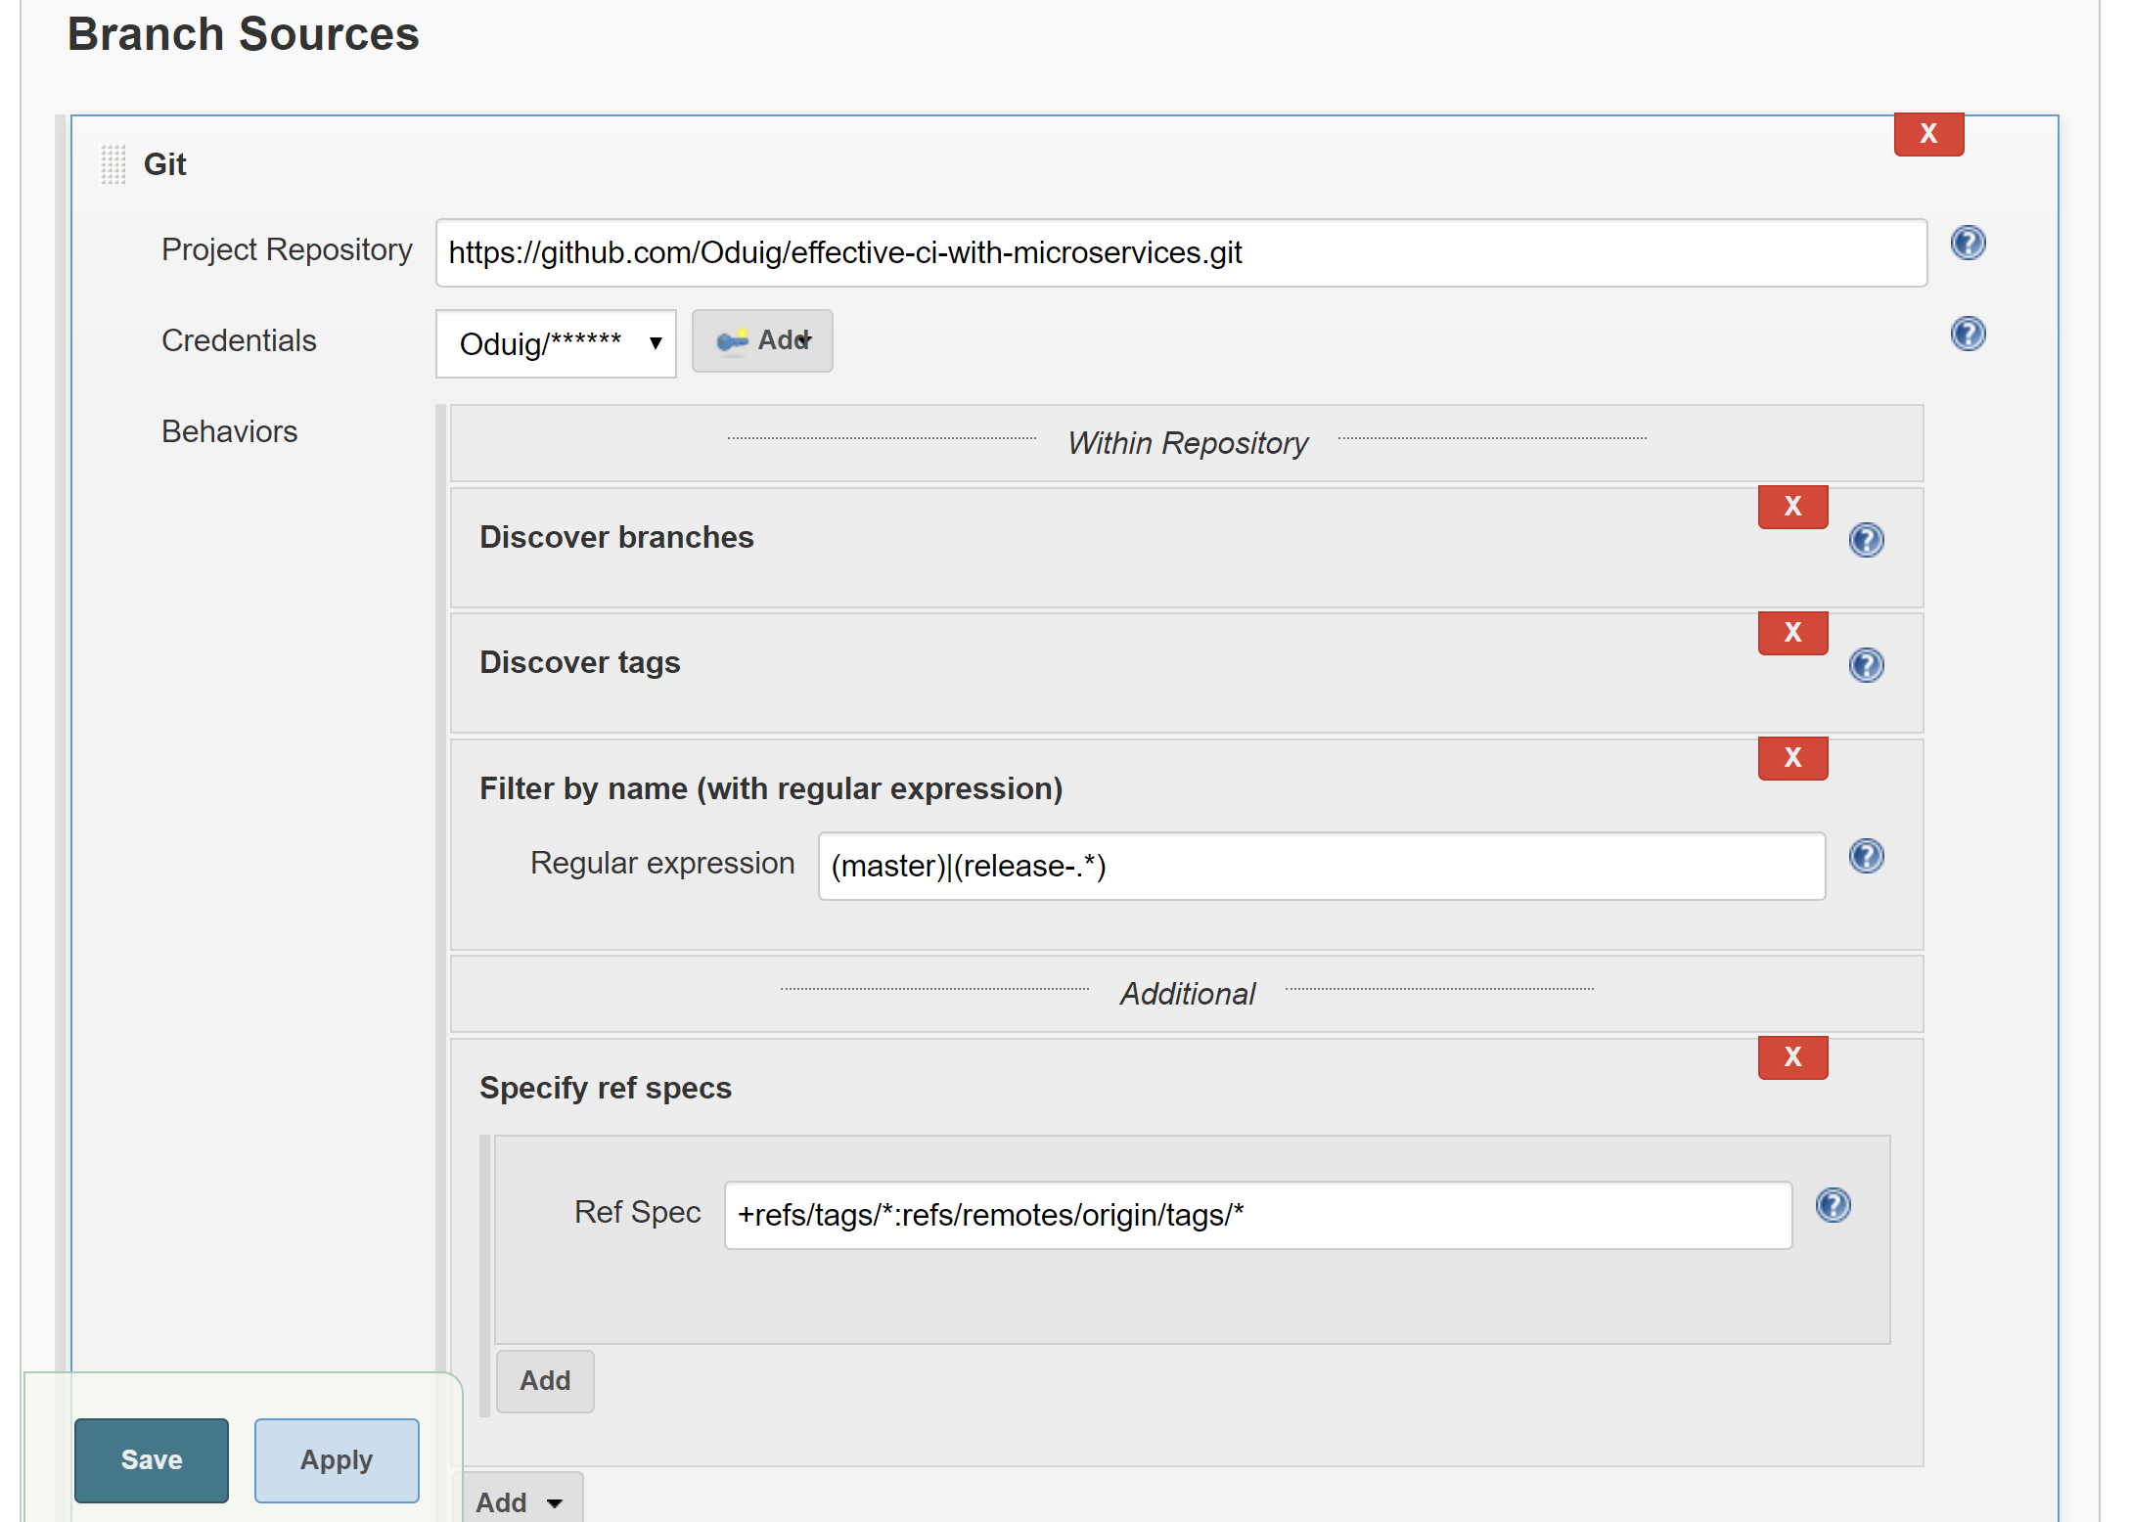2129x1522 pixels.
Task: Open the Oduig credentials dropdown
Action: [556, 343]
